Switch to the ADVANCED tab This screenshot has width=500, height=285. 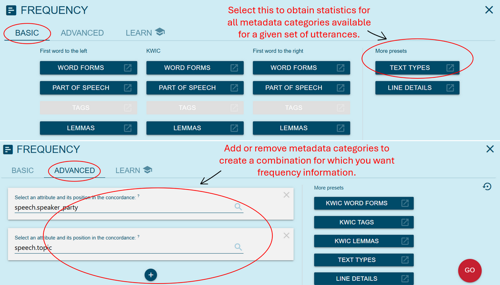pyautogui.click(x=74, y=170)
